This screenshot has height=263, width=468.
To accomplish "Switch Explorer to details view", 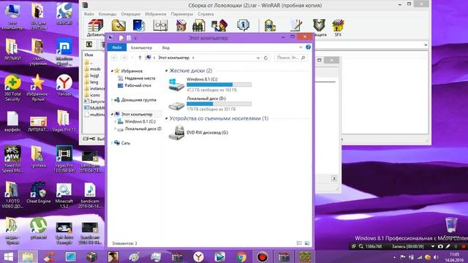I will pos(299,243).
